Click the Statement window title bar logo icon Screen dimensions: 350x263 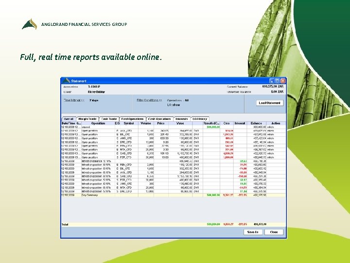coord(66,81)
